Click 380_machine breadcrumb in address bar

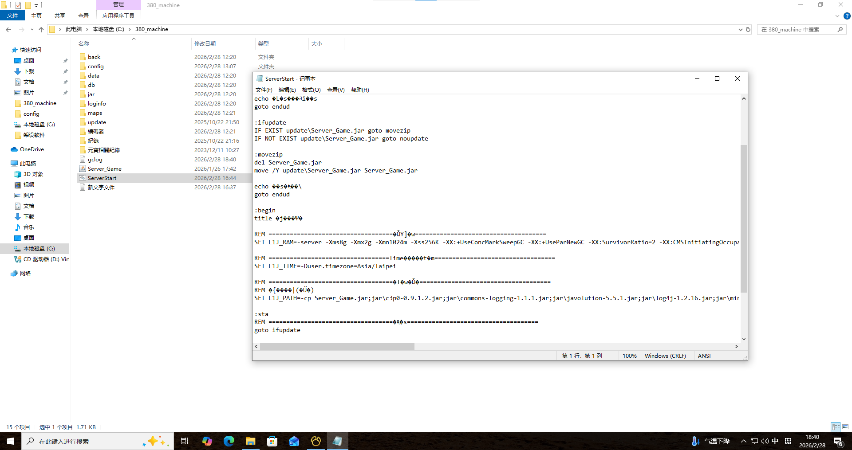tap(152, 29)
